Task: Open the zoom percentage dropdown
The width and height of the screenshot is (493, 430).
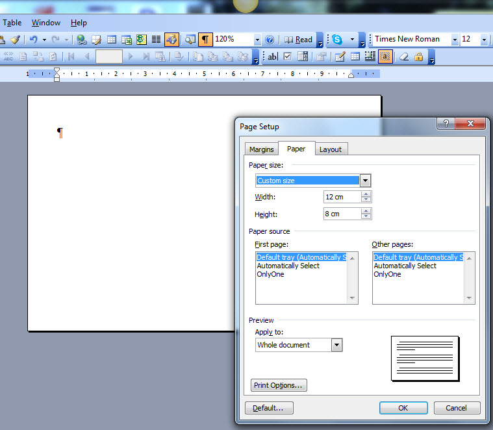Action: [x=257, y=40]
